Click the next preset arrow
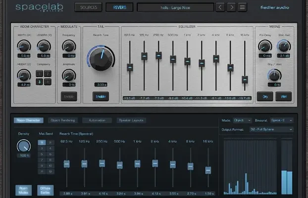The height and width of the screenshot is (198, 308). (x=231, y=7)
